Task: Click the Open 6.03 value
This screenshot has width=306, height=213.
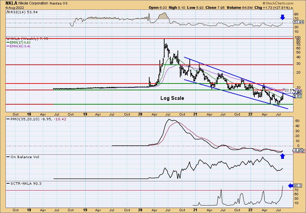Action: pos(158,7)
